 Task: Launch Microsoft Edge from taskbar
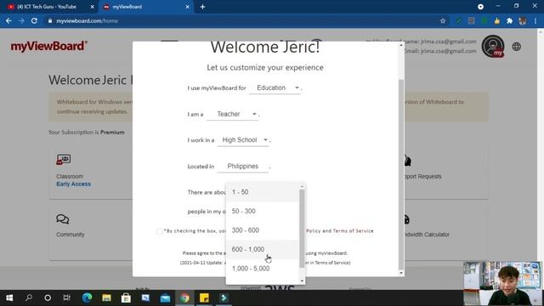tap(87, 297)
